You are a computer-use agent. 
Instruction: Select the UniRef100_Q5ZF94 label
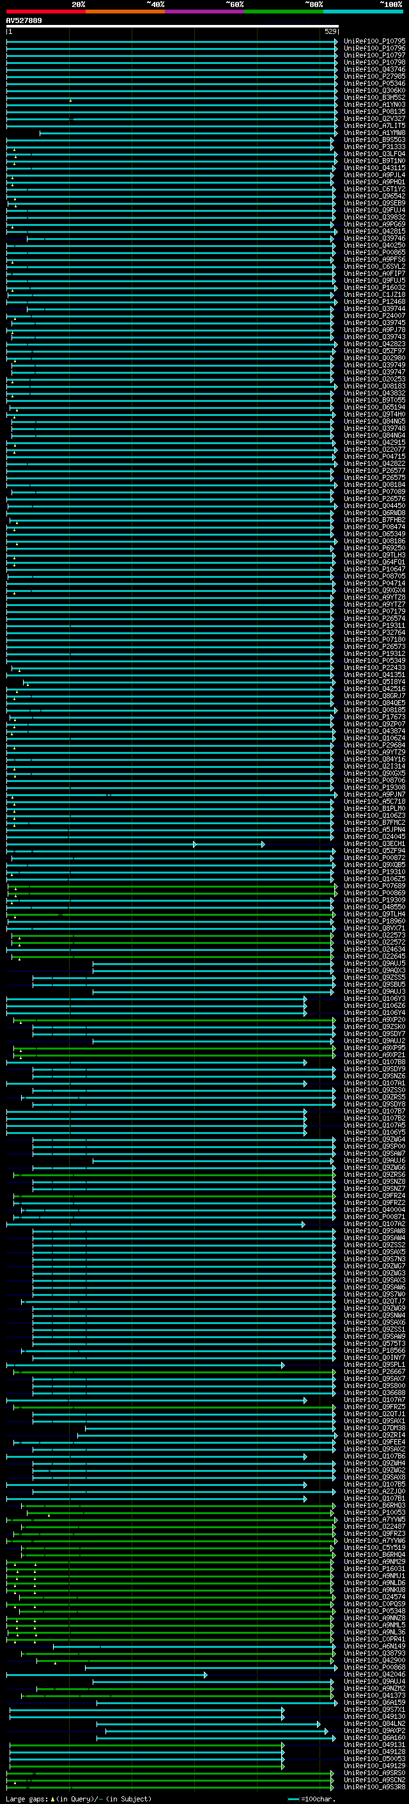pyautogui.click(x=374, y=851)
